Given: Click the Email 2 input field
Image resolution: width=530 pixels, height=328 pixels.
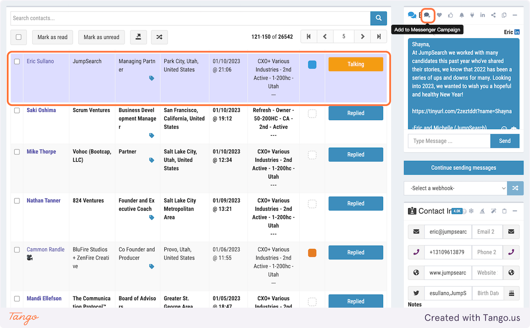Looking at the screenshot, I should click(x=488, y=231).
